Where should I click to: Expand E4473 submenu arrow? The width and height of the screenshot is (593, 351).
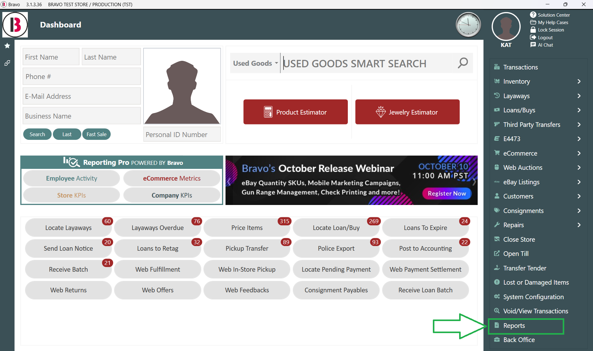click(579, 139)
